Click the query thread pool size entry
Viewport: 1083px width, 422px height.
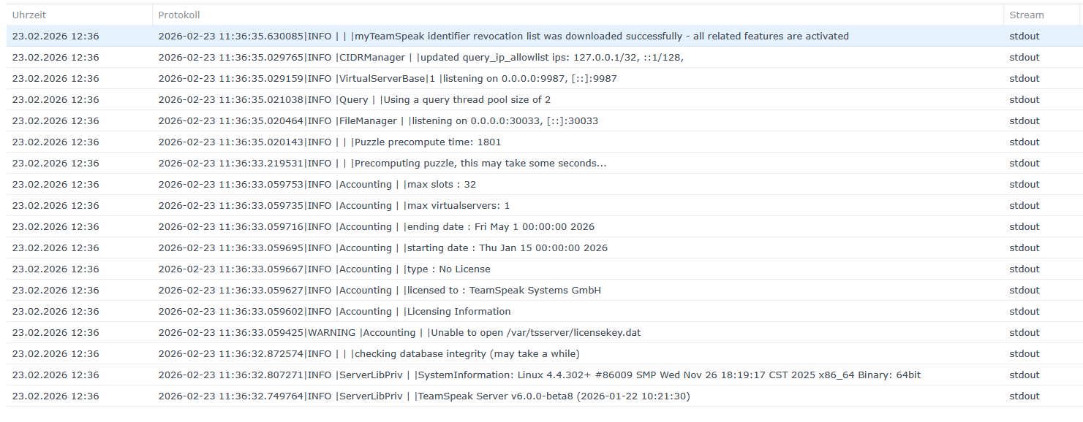click(x=354, y=99)
